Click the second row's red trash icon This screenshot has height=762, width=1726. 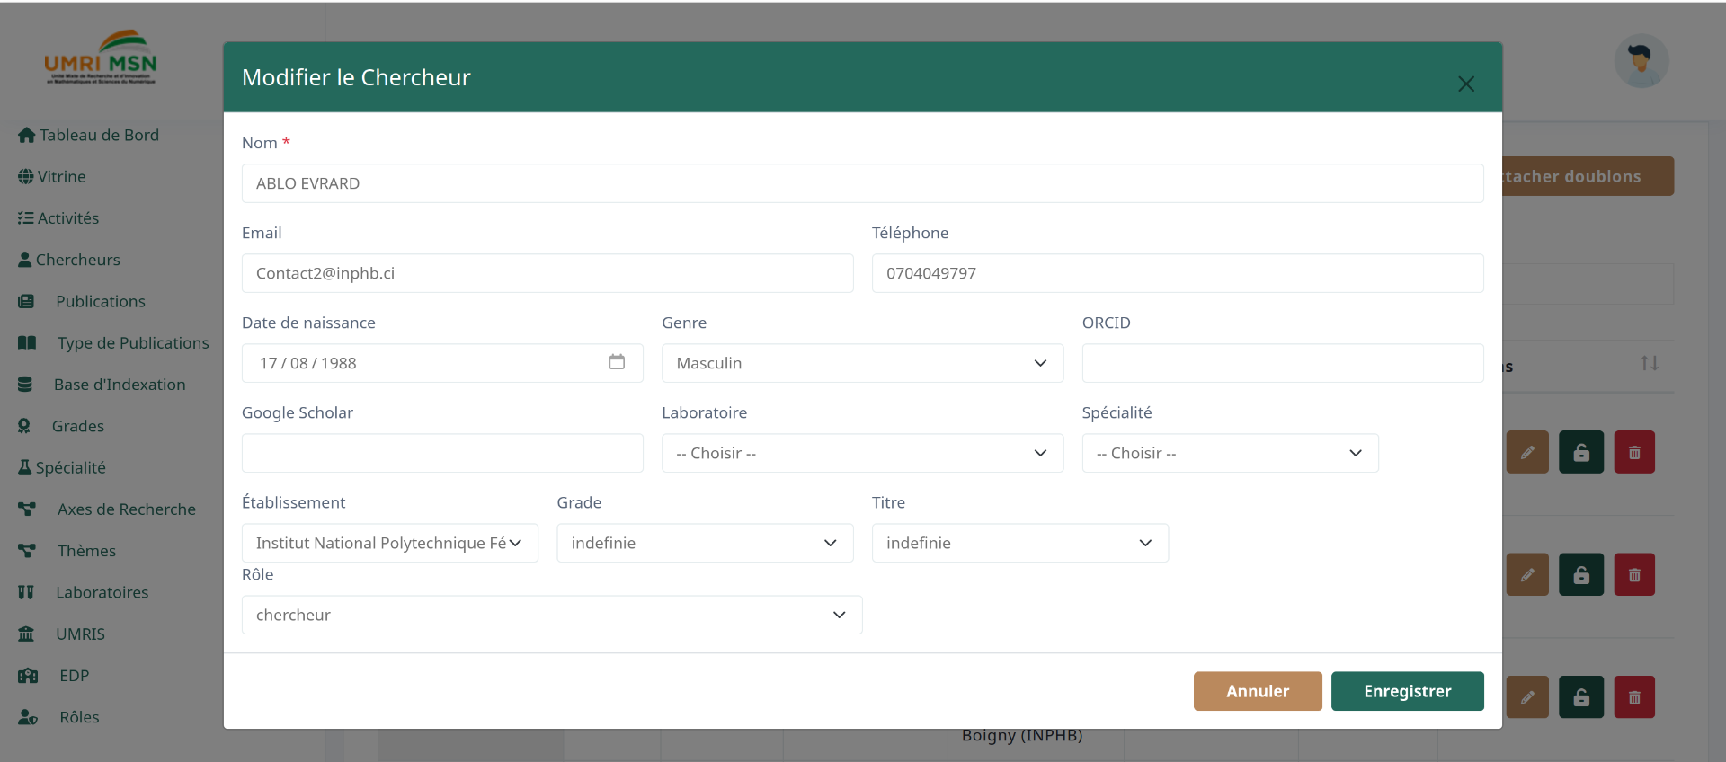coord(1634,574)
